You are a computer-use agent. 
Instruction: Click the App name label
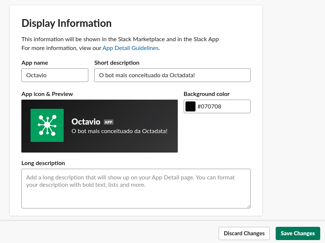click(35, 63)
